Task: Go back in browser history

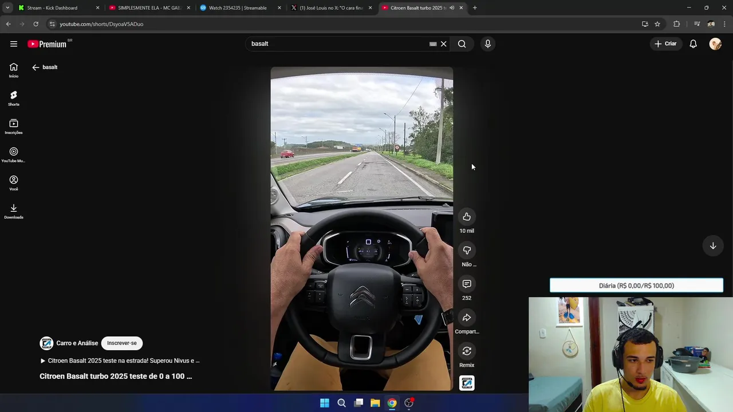Action: coord(8,24)
